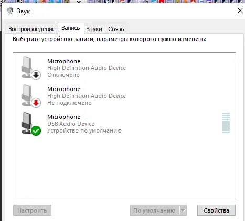This screenshot has width=245, height=221.
Task: Select the disabled microphone icon with black arrow
Action: [x=31, y=68]
